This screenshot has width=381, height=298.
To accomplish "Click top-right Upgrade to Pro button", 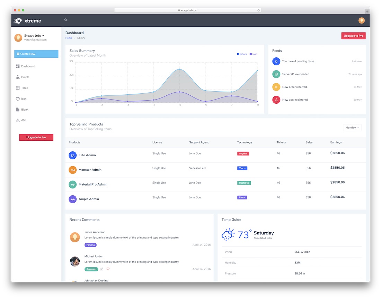I will coord(353,36).
